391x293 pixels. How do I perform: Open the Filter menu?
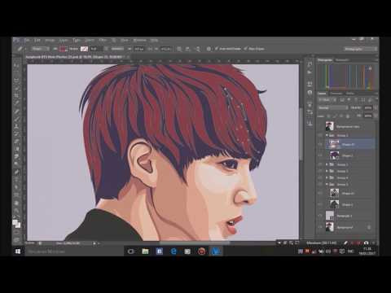[x=103, y=40]
